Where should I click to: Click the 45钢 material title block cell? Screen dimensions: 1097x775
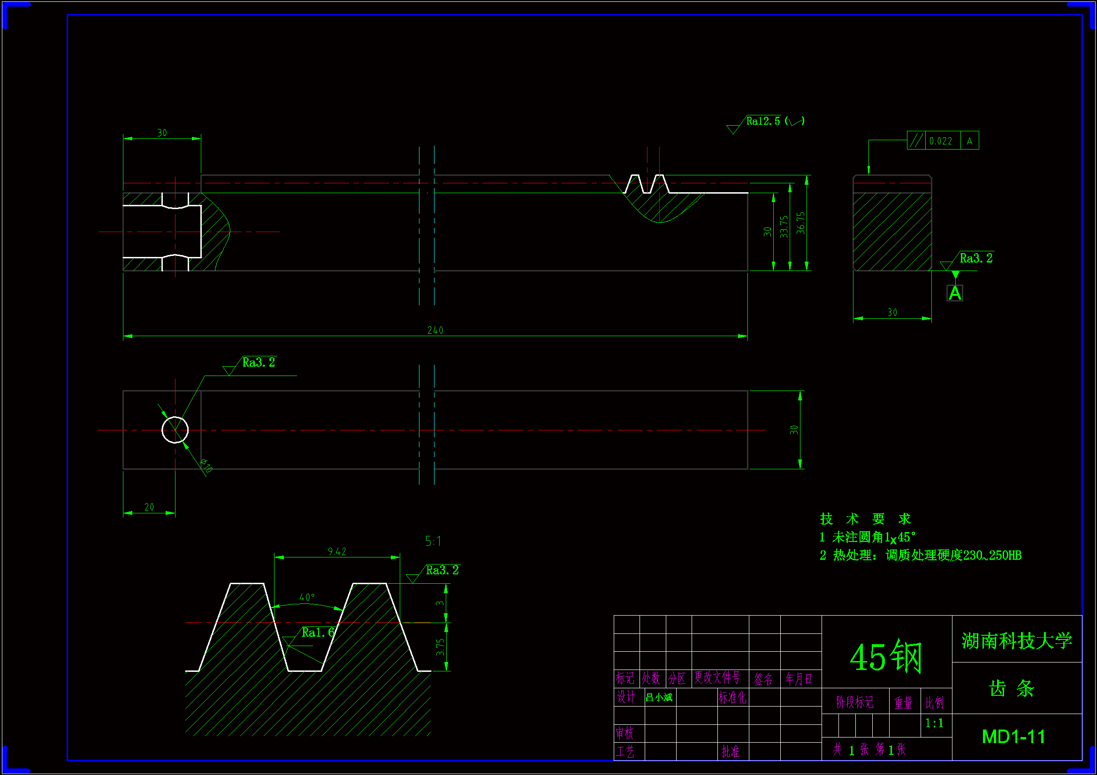point(886,657)
